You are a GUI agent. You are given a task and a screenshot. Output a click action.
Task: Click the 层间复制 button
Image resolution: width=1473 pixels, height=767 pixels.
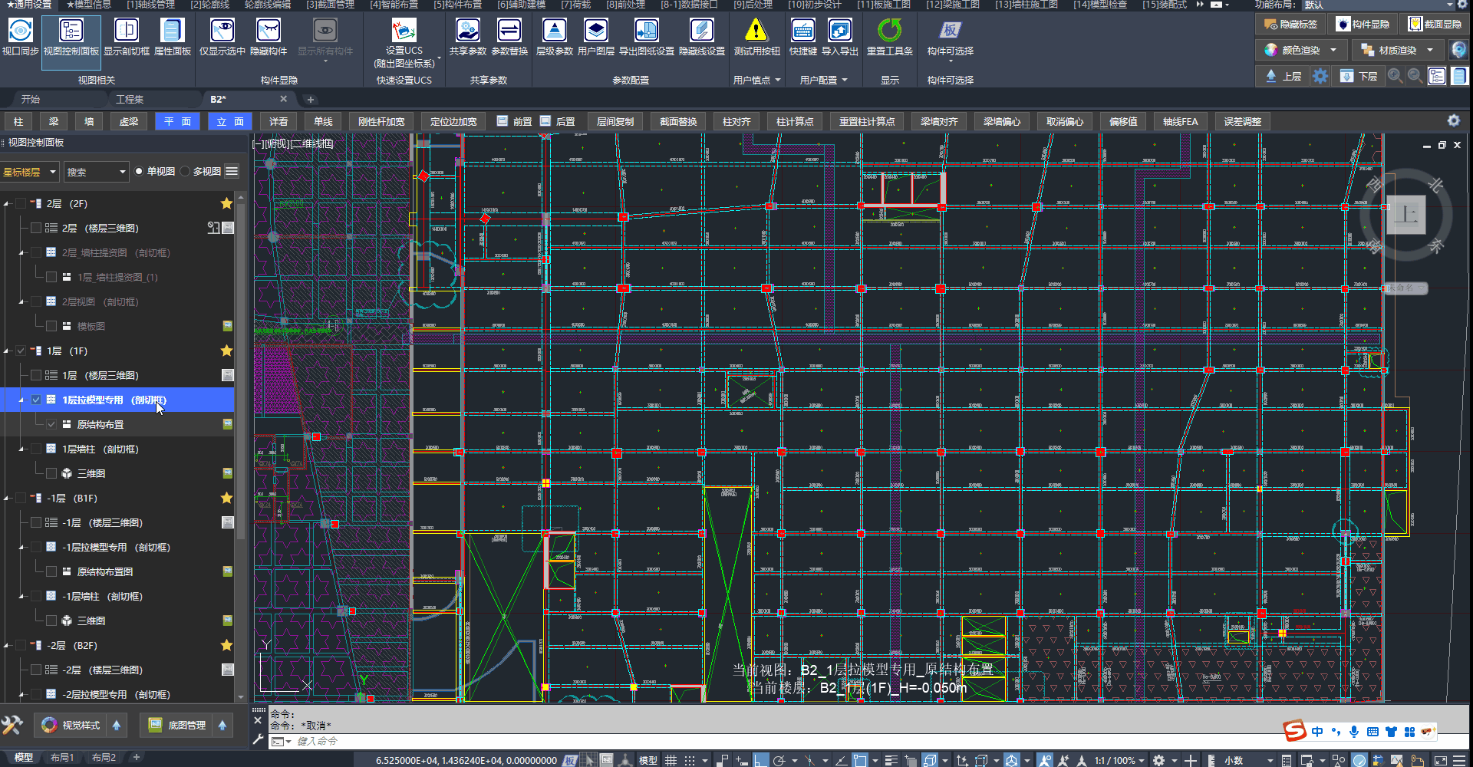tap(615, 121)
